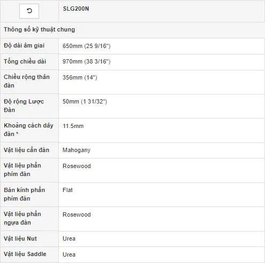Select the "Vật liệu phần ngựa đàn" label

(x=22, y=218)
